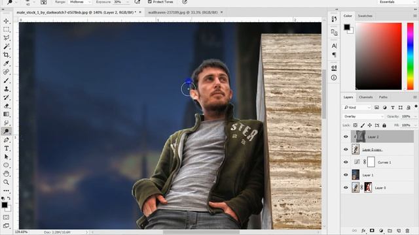The width and height of the screenshot is (419, 235).
Task: Select the Hand tool
Action: pos(6,174)
